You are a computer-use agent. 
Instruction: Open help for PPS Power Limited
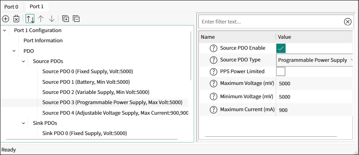coord(213,72)
